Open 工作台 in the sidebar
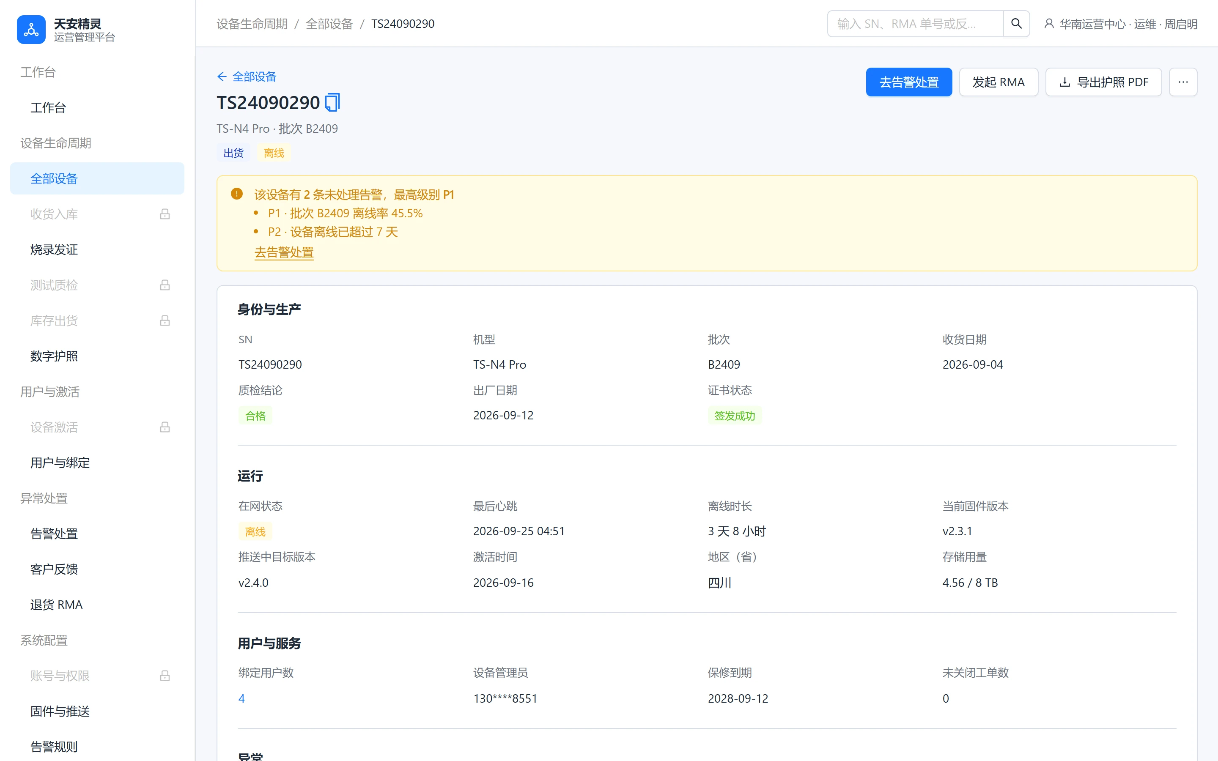The height and width of the screenshot is (761, 1218). [97, 107]
